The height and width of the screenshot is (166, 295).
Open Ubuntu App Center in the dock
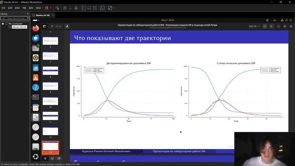[x=35, y=77]
